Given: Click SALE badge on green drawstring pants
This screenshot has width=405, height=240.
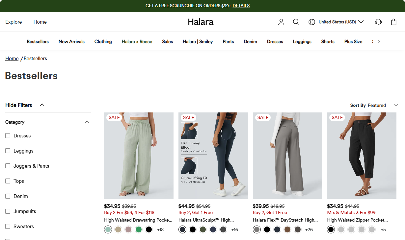Looking at the screenshot, I should coord(114,117).
